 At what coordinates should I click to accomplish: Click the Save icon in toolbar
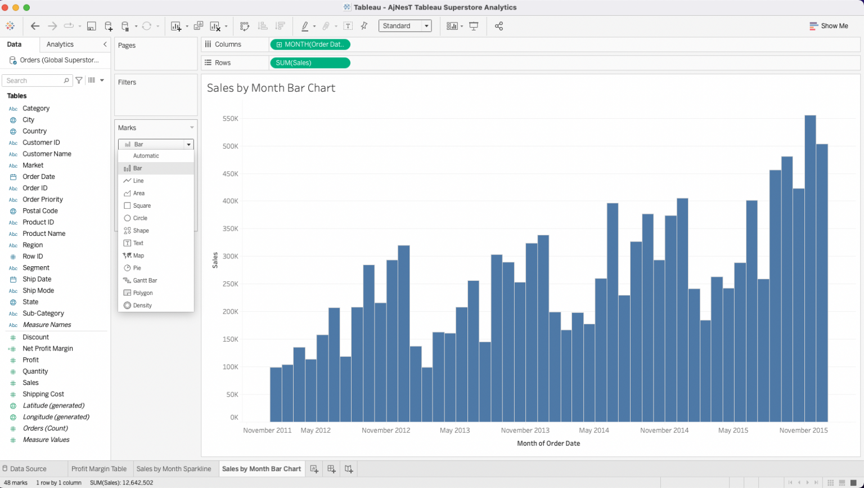pos(91,26)
